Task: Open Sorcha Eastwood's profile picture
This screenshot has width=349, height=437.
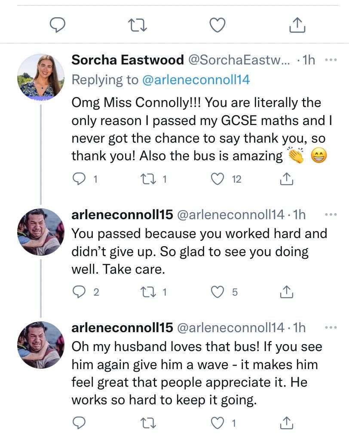Action: coord(41,77)
